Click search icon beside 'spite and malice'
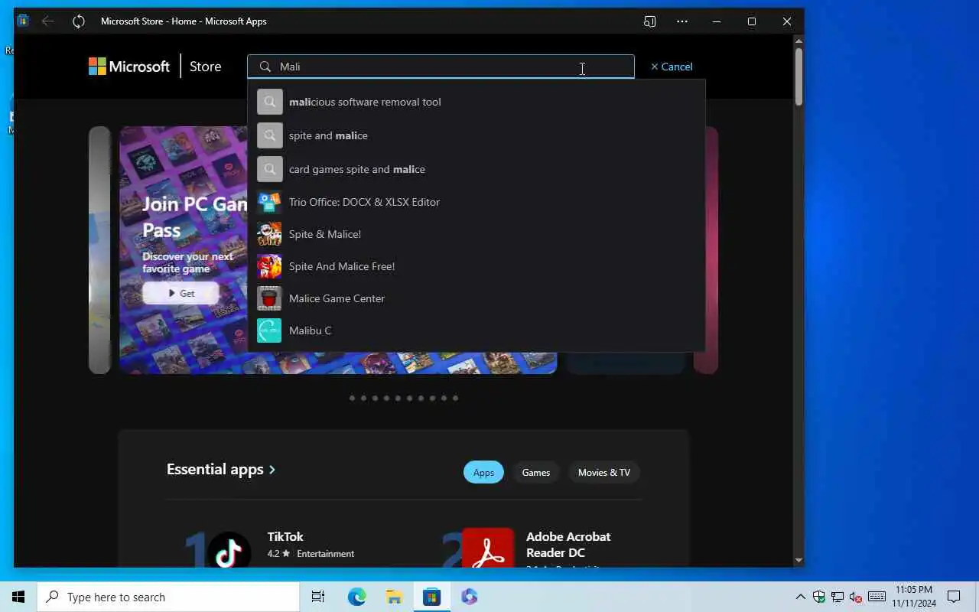Screen dimensions: 979x612 [x=269, y=135]
